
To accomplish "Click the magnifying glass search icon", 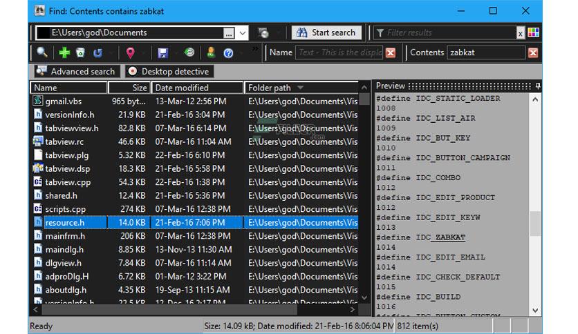I will coord(42,52).
